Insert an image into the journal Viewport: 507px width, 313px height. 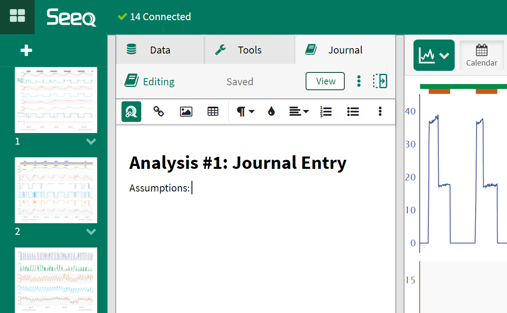pos(186,112)
